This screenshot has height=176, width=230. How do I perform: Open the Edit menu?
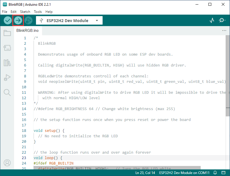pos(14,12)
